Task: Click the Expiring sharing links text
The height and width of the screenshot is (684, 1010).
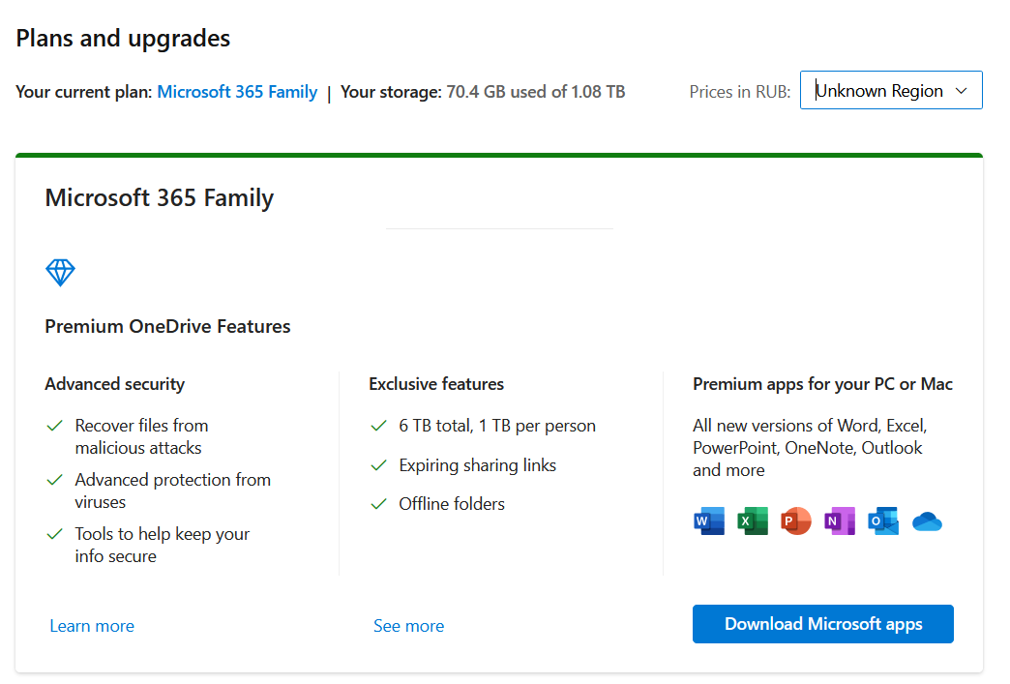Action: click(x=477, y=465)
